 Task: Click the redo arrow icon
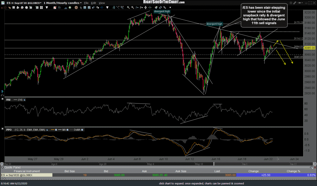pos(98,8)
